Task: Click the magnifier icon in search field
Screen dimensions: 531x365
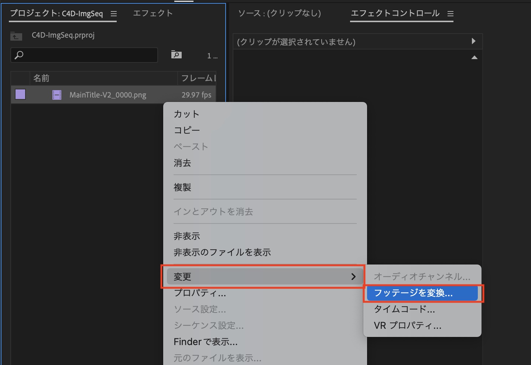Action: (x=19, y=55)
